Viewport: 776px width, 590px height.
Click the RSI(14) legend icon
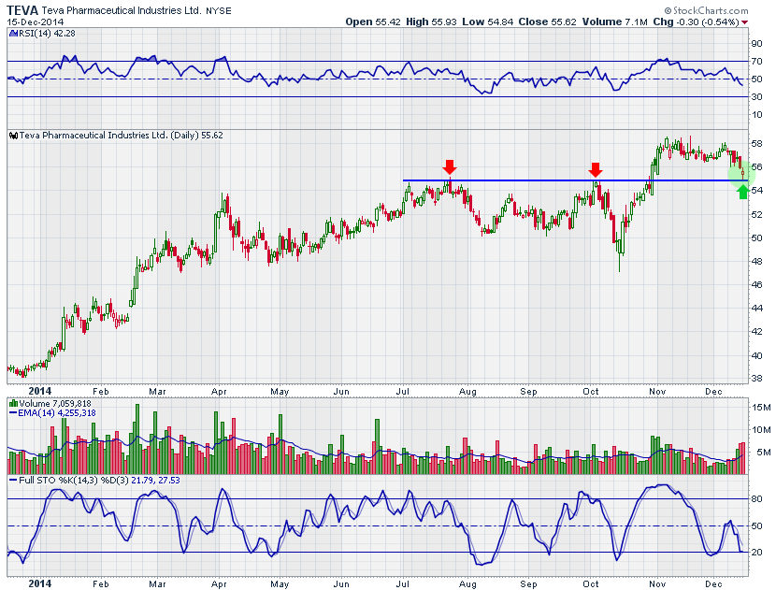click(13, 33)
